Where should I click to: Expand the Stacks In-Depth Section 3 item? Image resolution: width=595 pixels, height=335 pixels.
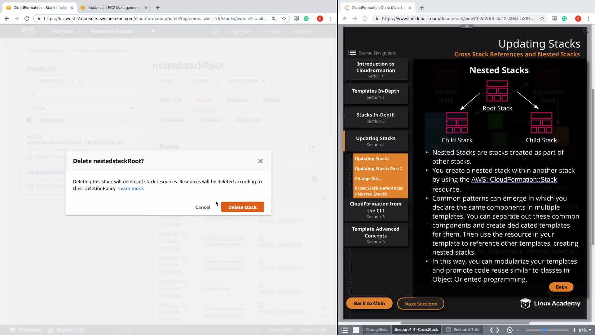[x=375, y=118]
